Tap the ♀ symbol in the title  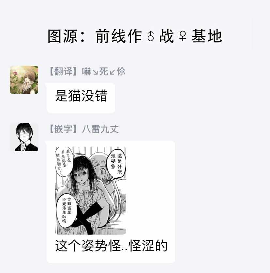[183, 36]
